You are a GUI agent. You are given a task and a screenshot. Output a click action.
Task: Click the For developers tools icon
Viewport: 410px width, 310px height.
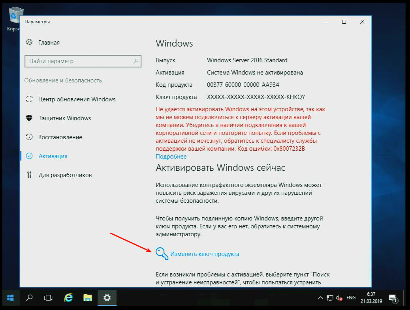click(x=29, y=175)
